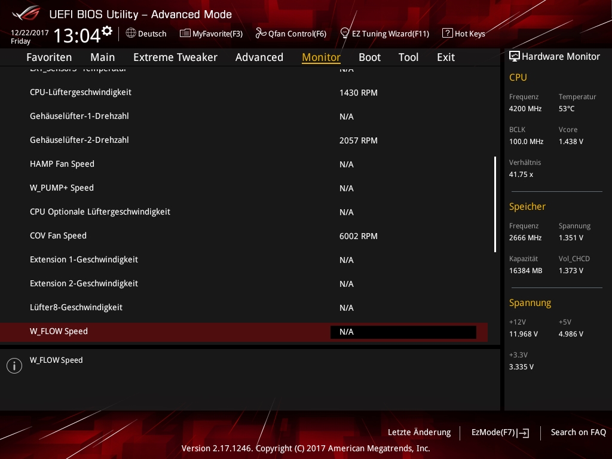
Task: Launch EZ Tuning Wizard bulb icon
Action: coord(345,33)
